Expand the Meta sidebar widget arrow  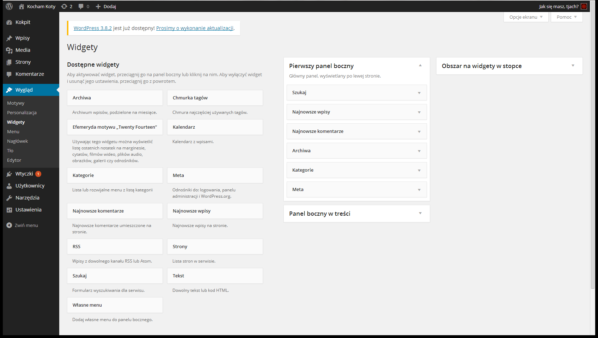419,190
